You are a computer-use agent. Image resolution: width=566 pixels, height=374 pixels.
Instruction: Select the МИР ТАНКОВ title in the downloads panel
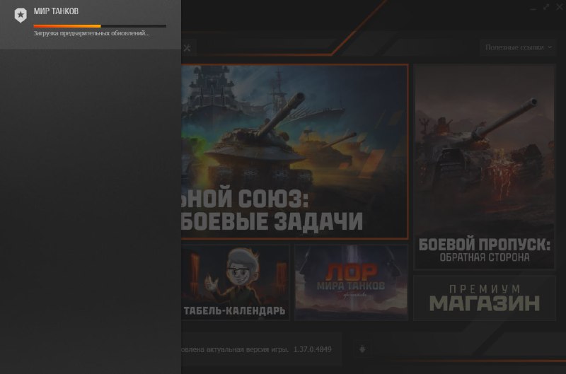click(56, 11)
